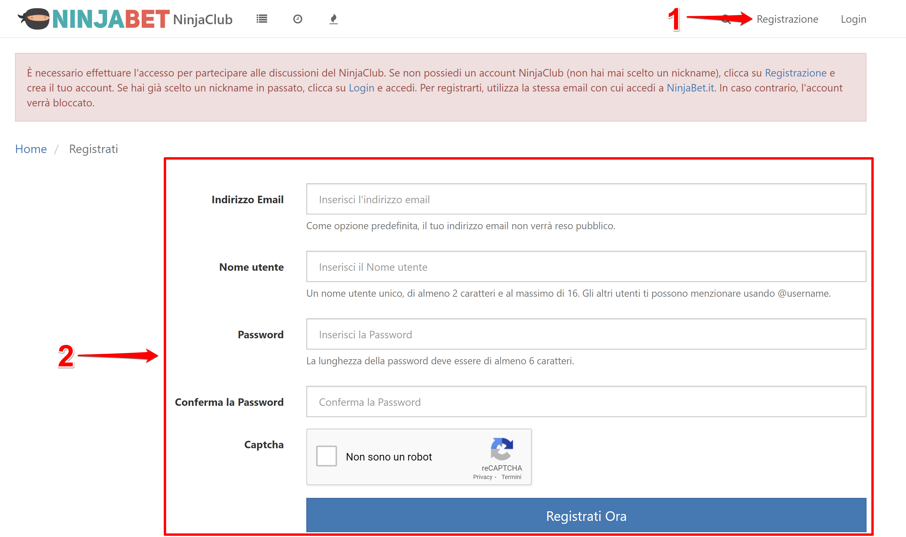
Task: Open Registrazione in the top navigation
Action: [x=787, y=19]
